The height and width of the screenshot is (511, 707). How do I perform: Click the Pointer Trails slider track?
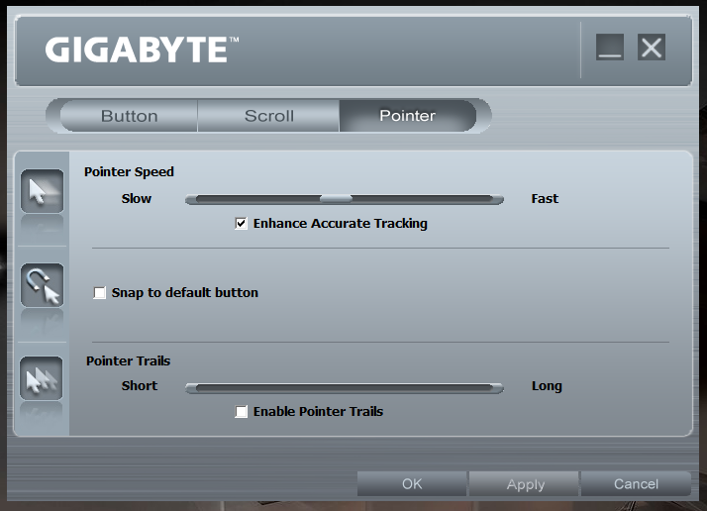coord(345,388)
